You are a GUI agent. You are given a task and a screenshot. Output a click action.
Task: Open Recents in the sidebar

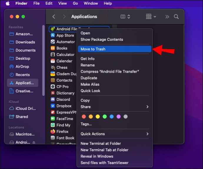pos(23,75)
